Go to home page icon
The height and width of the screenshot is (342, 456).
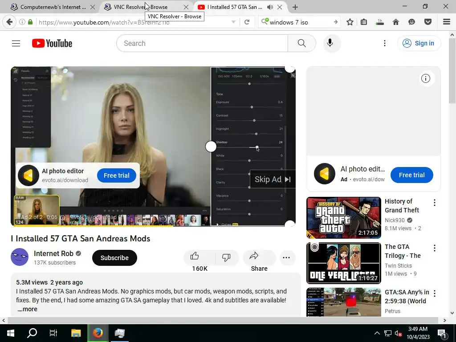point(396,22)
